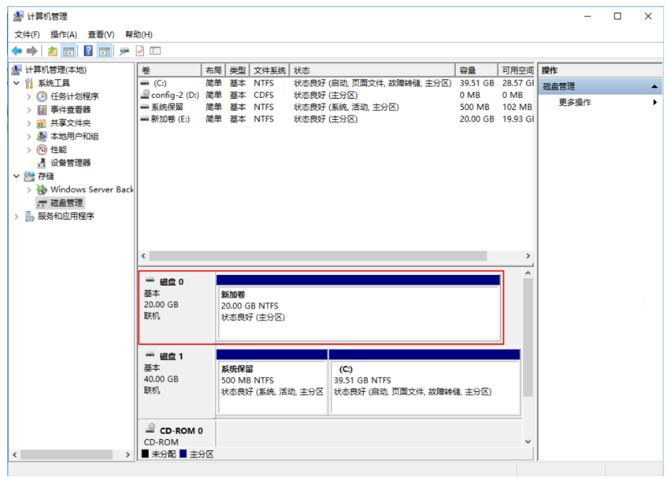Screen dimensions: 668x482
Task: Click the volume list horizontal scrollbar
Action: (318, 256)
